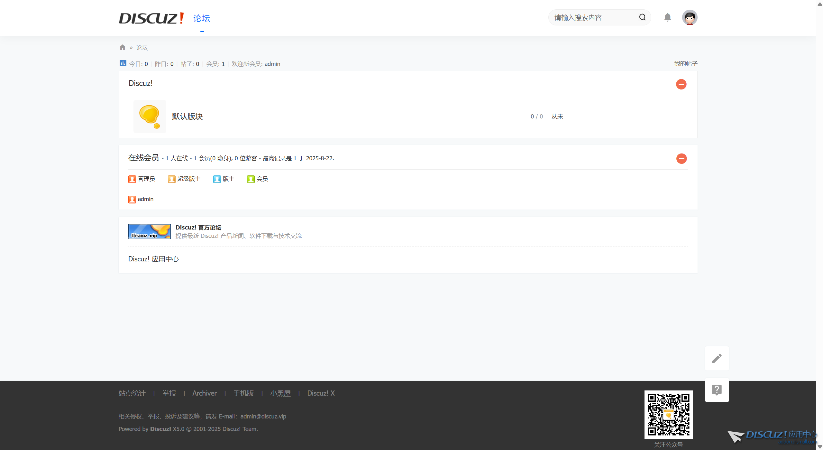The height and width of the screenshot is (450, 823).
Task: Click the 会员 legend icon
Action: pos(251,179)
